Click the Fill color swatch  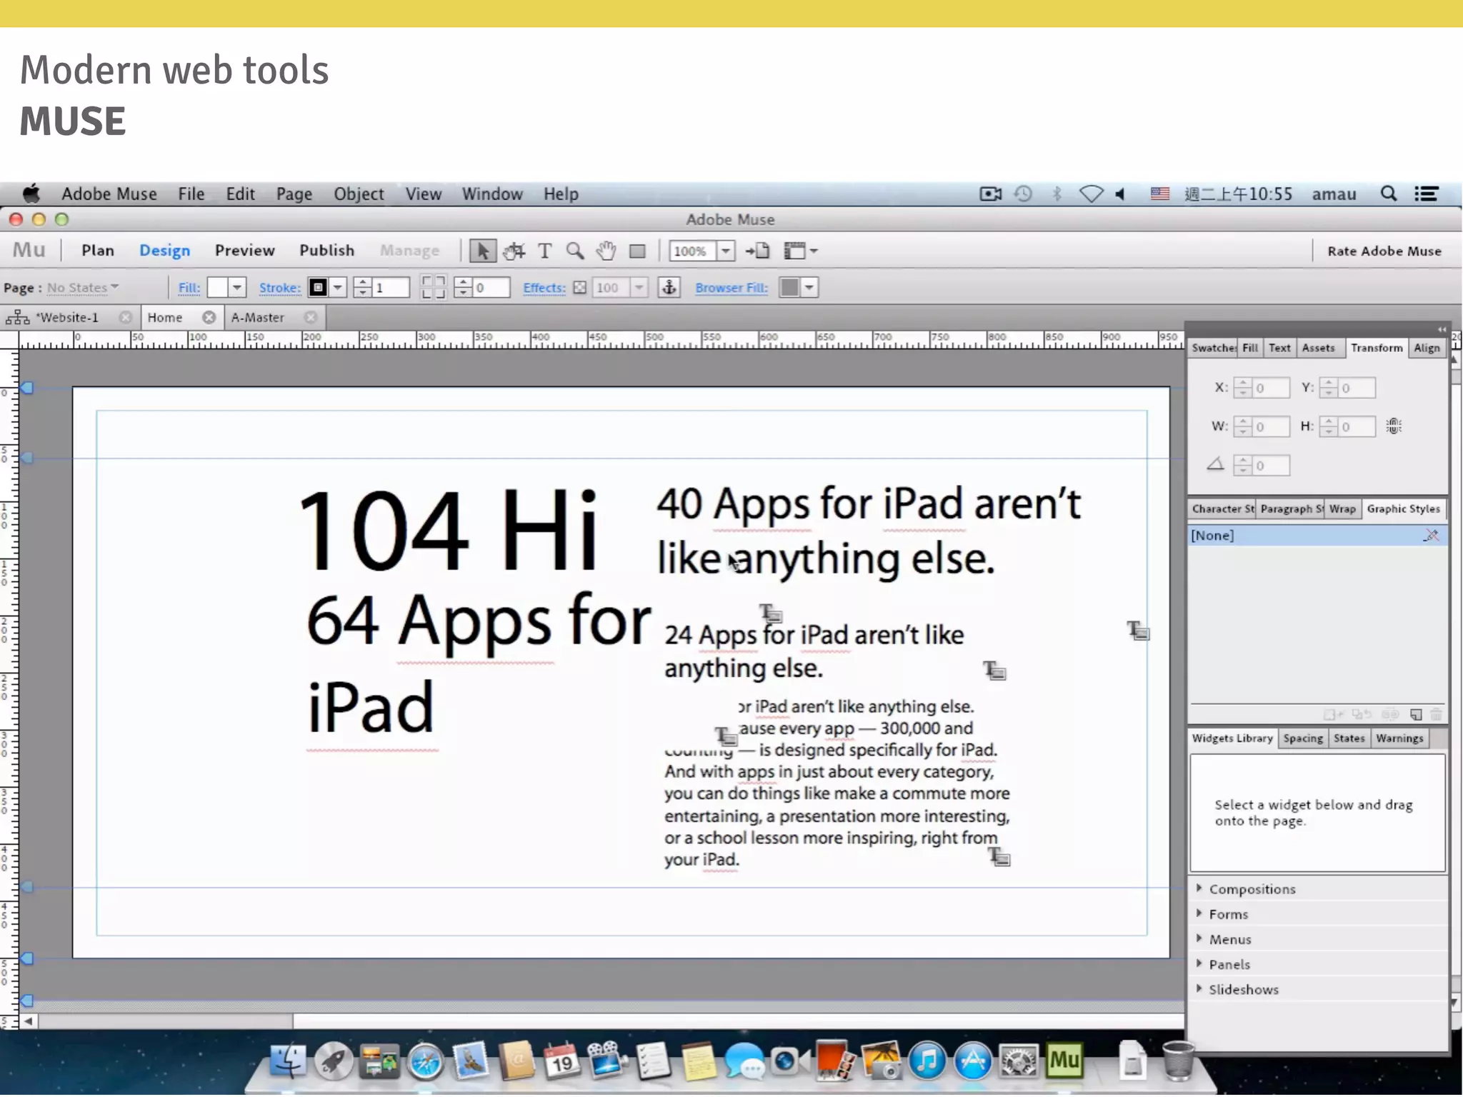[x=217, y=288]
